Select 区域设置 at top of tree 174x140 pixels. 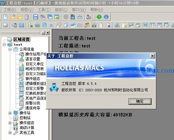coord(22,40)
